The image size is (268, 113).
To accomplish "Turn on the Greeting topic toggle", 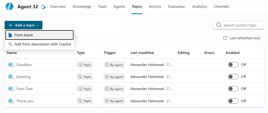I will pos(233,77).
